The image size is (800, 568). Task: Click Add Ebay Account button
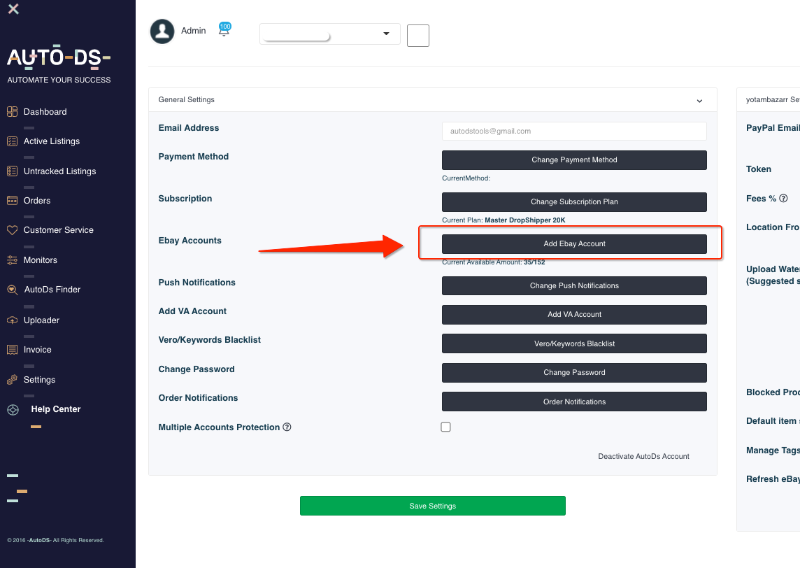click(574, 244)
